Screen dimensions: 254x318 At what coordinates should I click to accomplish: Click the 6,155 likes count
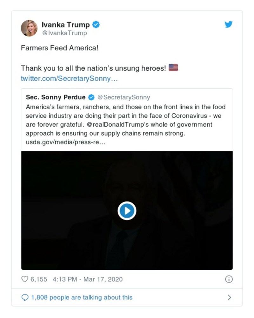pyautogui.click(x=38, y=279)
